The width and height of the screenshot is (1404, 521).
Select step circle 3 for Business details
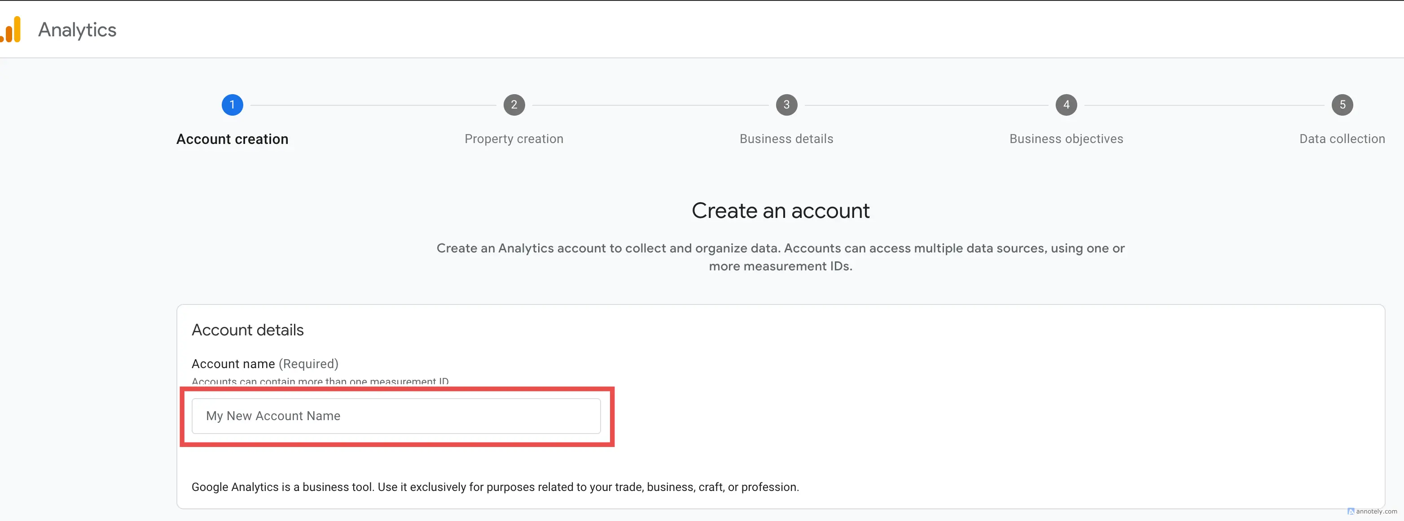[x=786, y=105]
